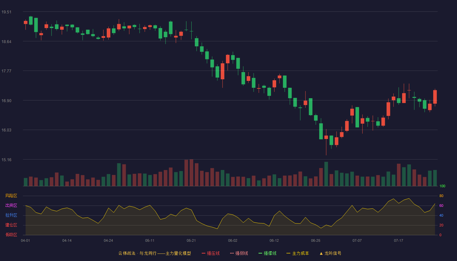Toggle the 强压线 legend series
Viewport: 457px width, 261px height.
click(211, 253)
